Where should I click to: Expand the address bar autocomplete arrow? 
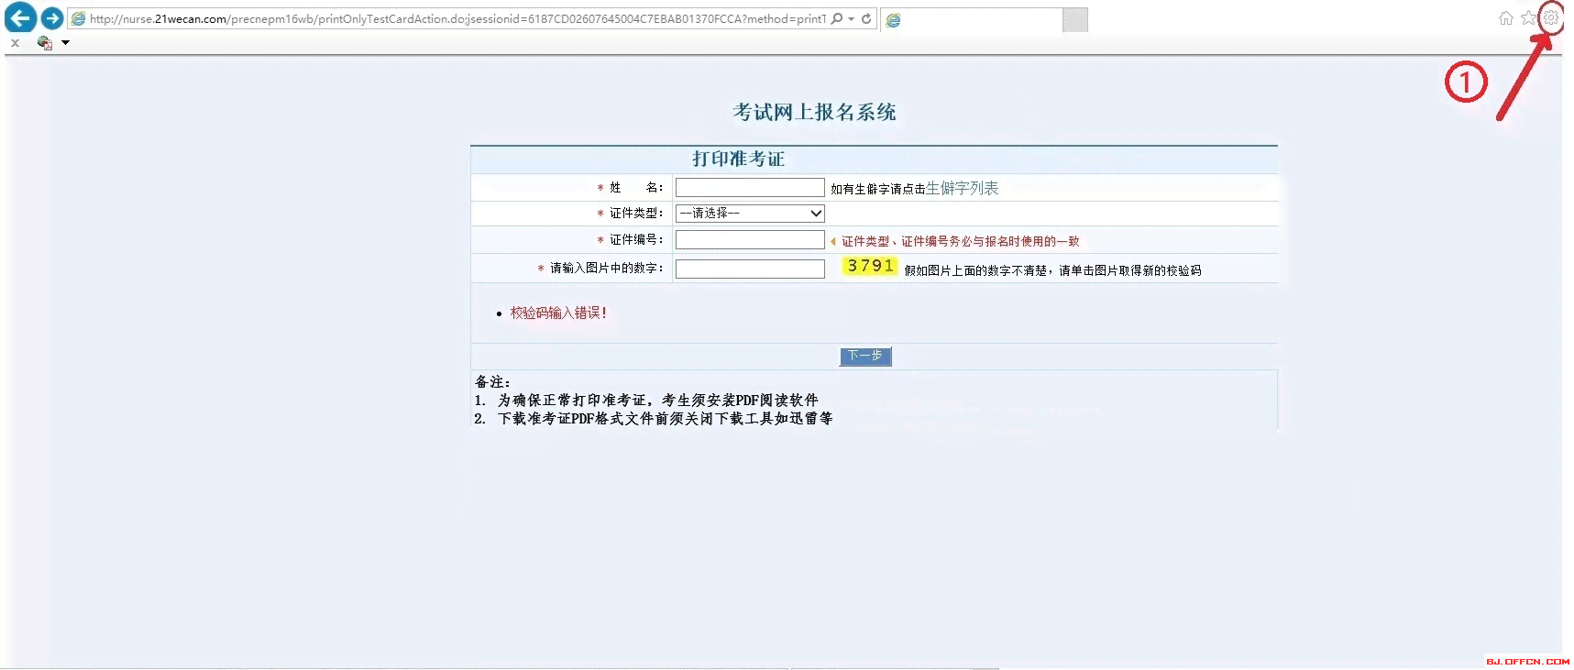(852, 19)
